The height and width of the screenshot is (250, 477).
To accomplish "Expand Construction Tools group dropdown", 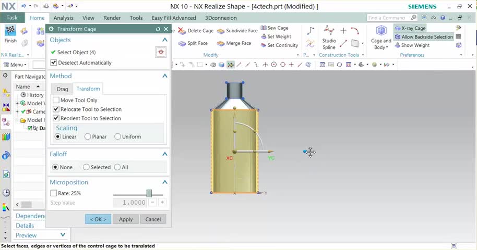I will pos(363,55).
